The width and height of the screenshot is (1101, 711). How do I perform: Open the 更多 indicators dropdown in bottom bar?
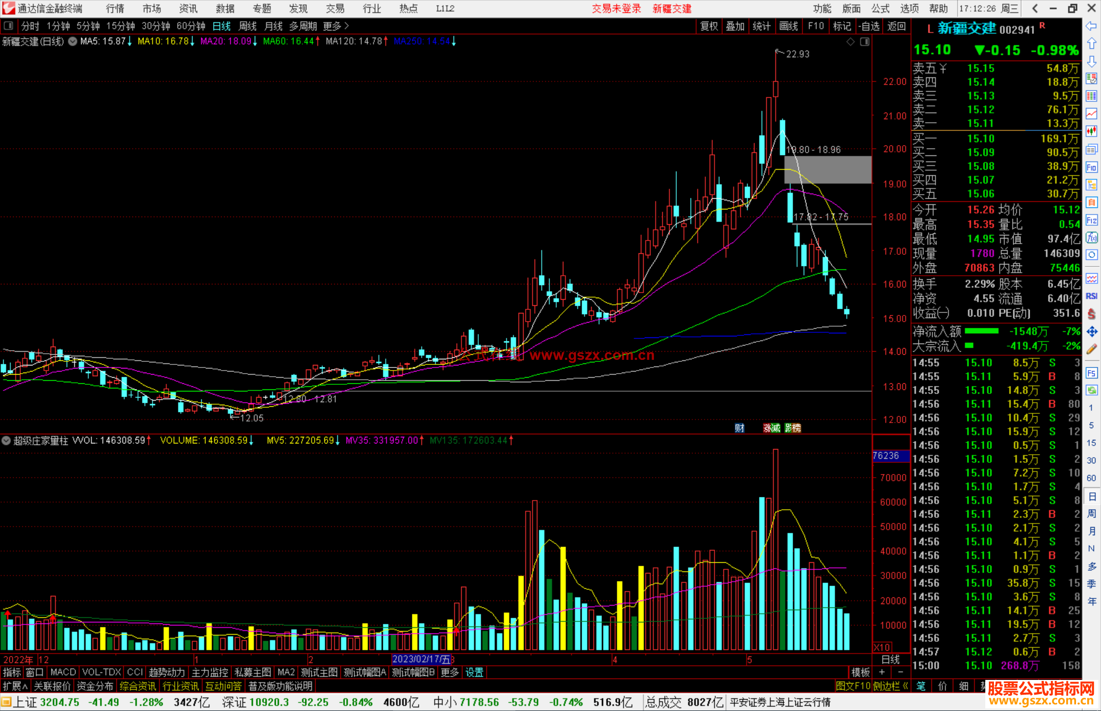coord(450,672)
